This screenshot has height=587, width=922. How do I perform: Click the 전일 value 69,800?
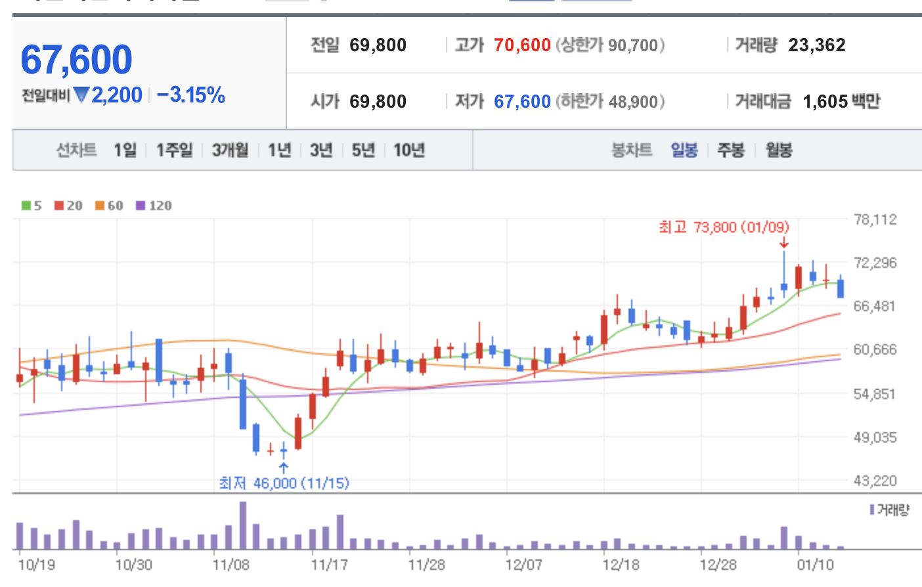click(x=378, y=45)
